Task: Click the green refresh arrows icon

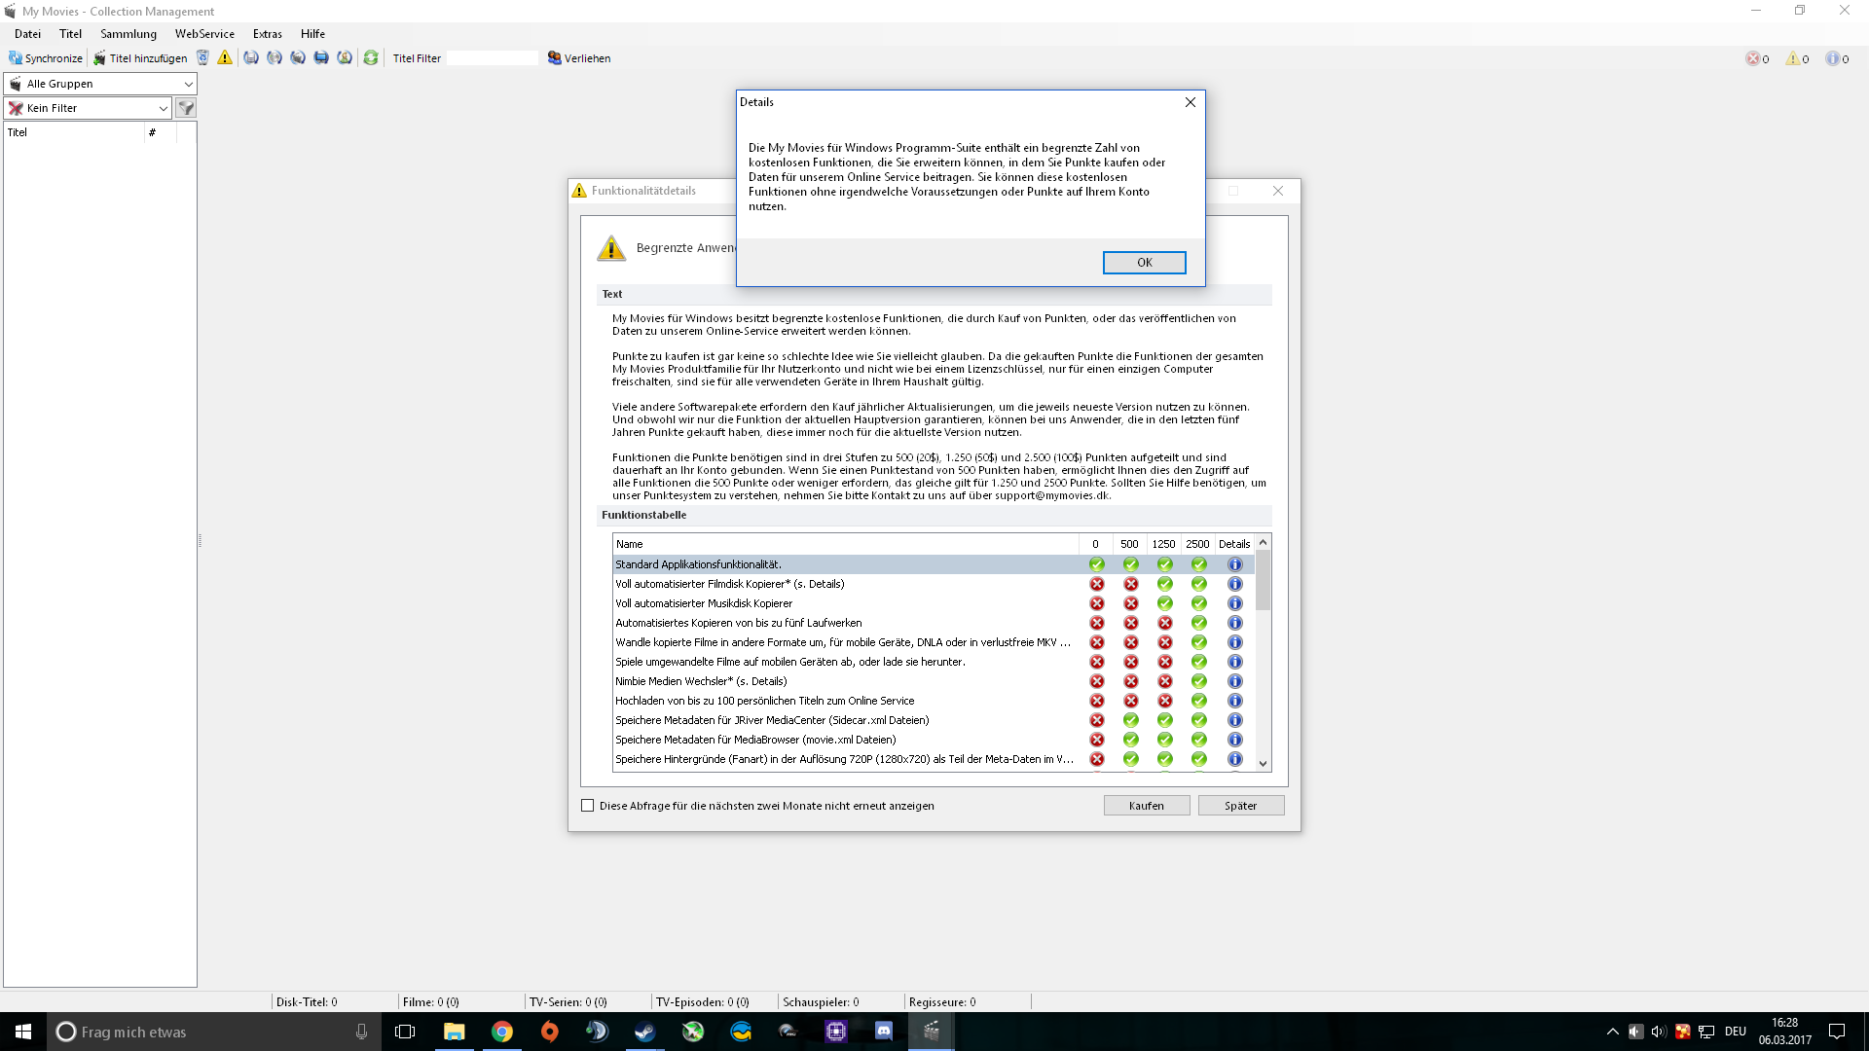Action: tap(371, 58)
